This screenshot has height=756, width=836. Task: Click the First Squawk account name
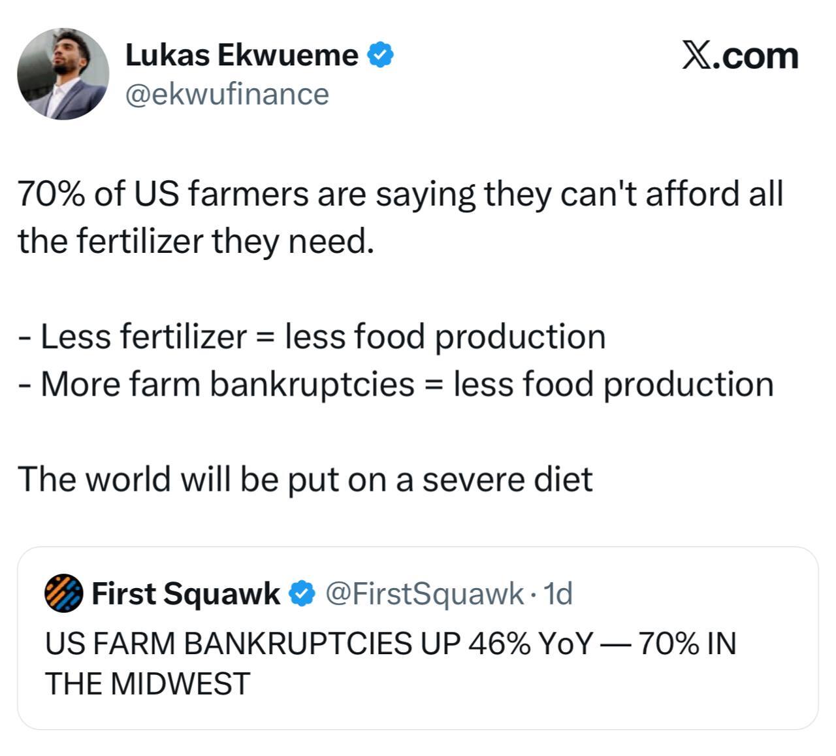[x=185, y=593]
